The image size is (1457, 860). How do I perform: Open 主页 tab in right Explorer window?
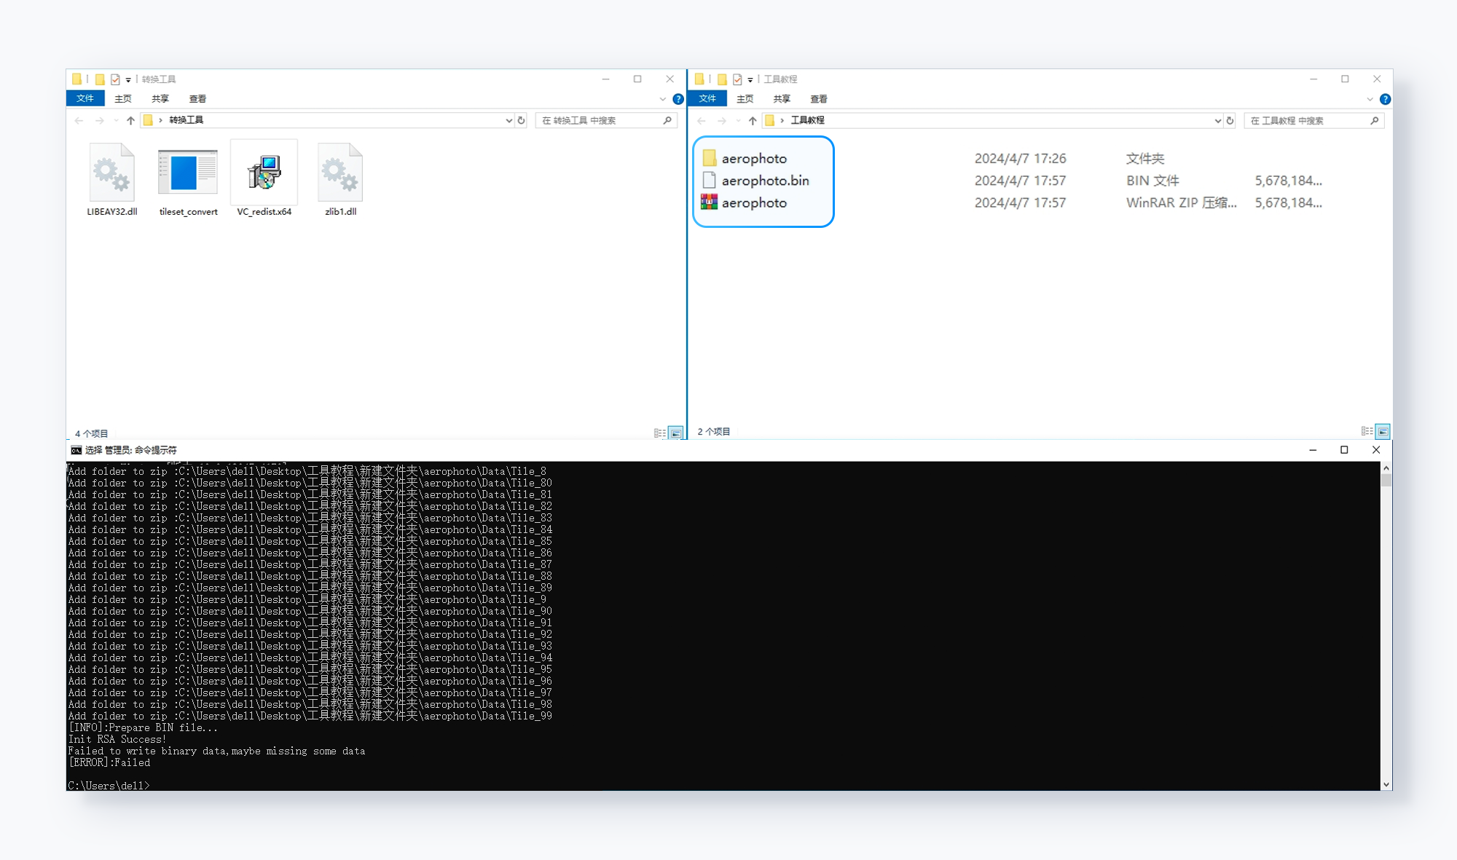745,98
